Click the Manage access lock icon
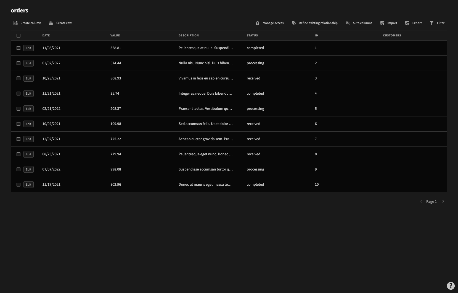 [258, 23]
